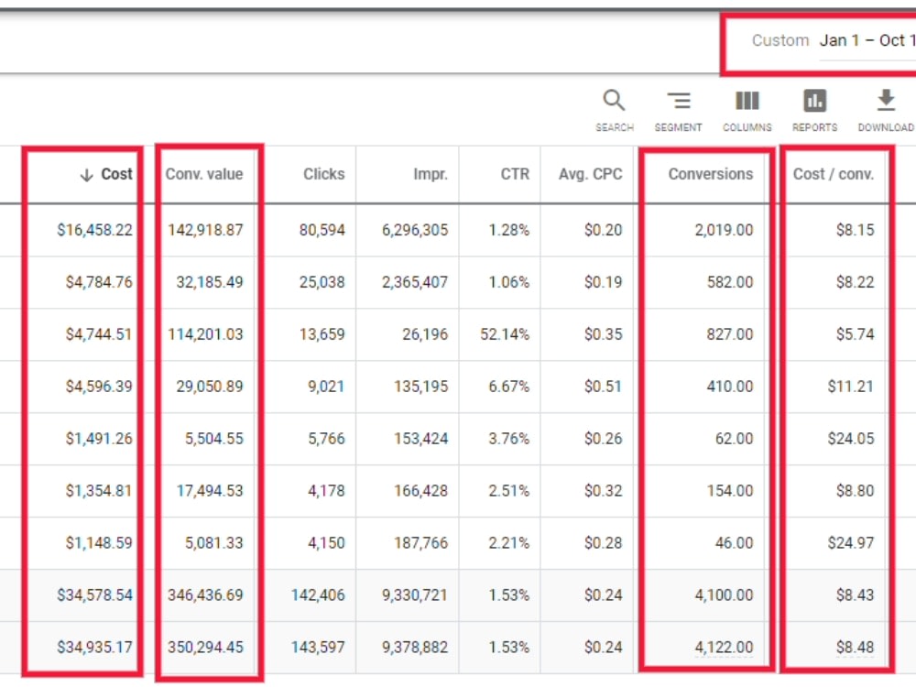Click clicks total 142,406
The height and width of the screenshot is (687, 916).
tap(318, 595)
